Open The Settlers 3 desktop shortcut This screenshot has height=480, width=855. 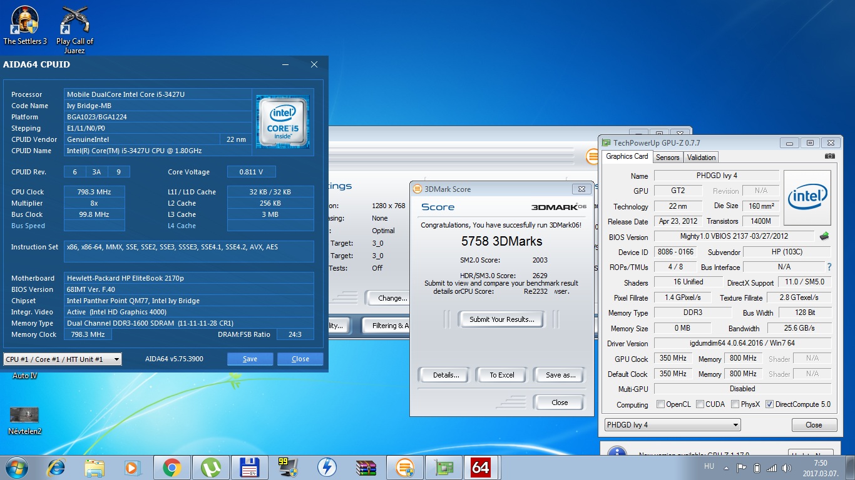pos(25,25)
